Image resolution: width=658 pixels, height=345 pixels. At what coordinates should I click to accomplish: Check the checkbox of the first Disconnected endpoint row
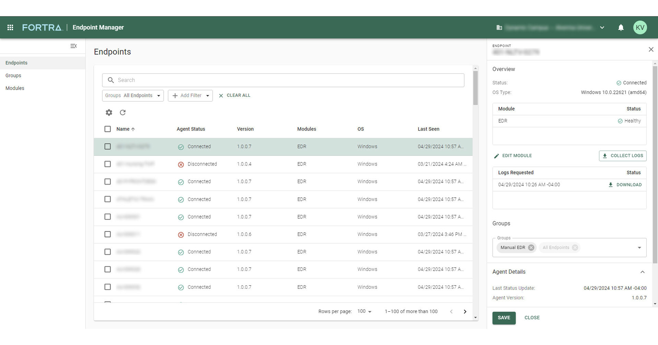(107, 164)
